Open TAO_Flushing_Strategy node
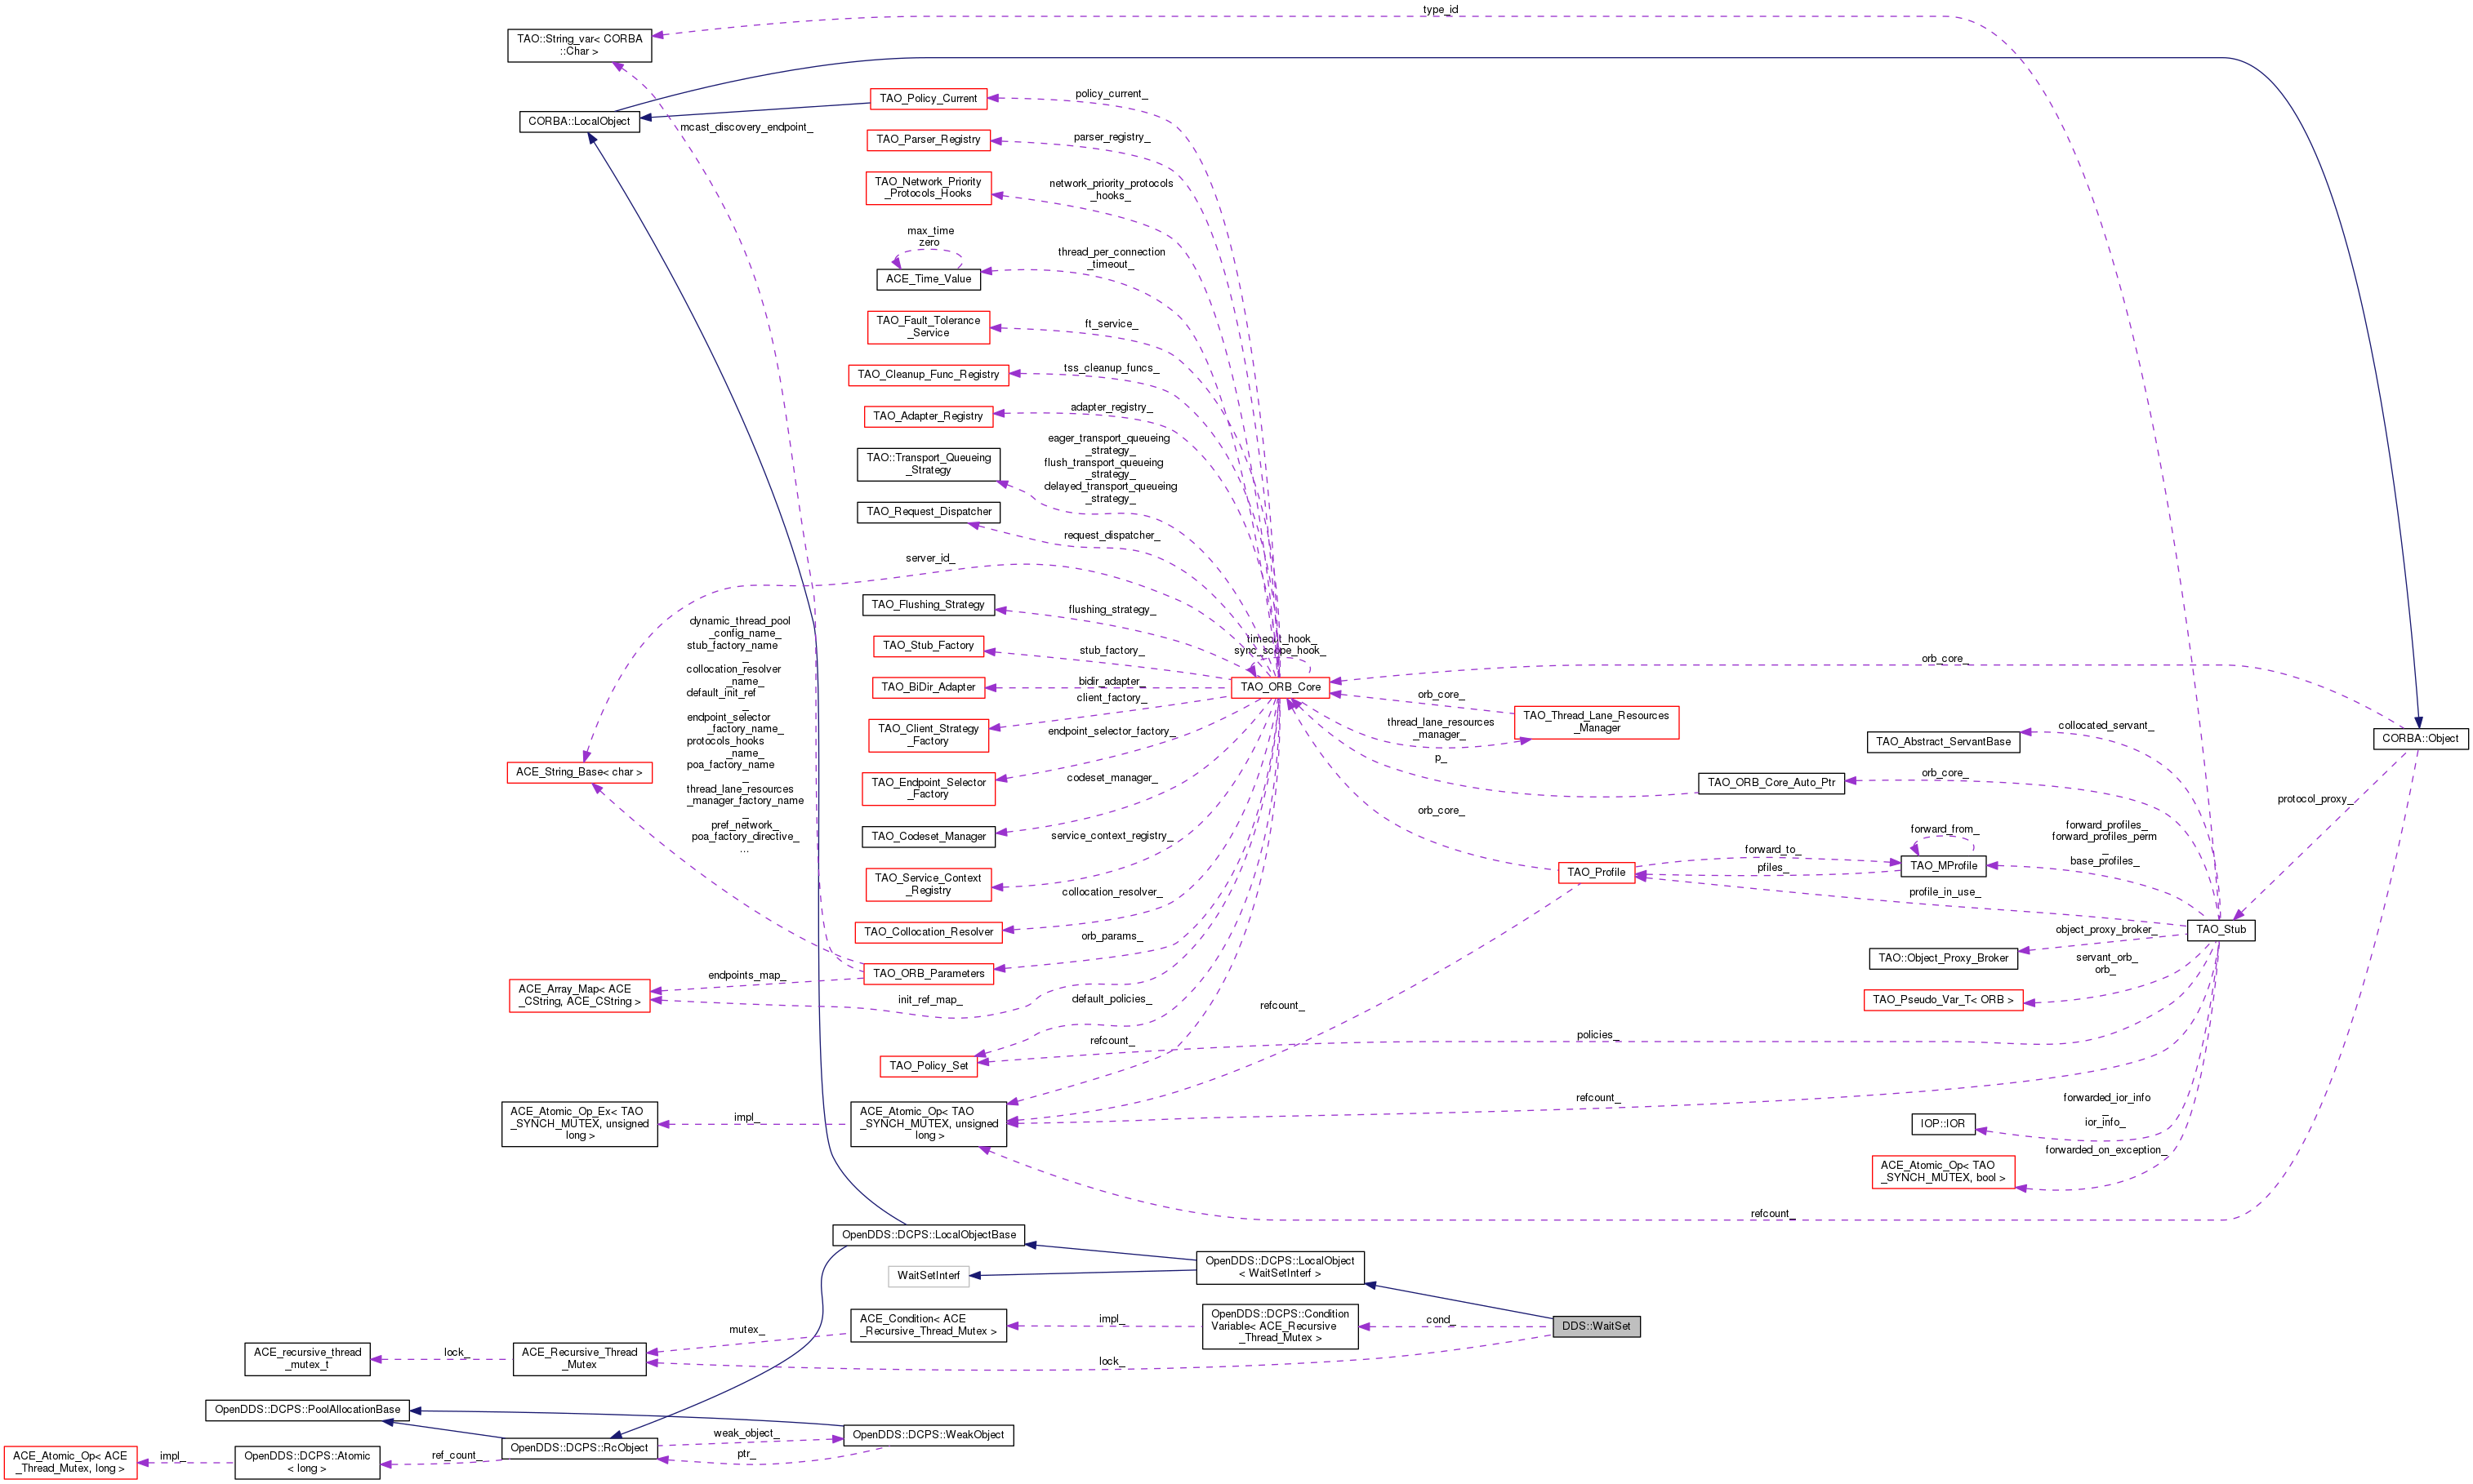This screenshot has height=1484, width=2473. [928, 604]
